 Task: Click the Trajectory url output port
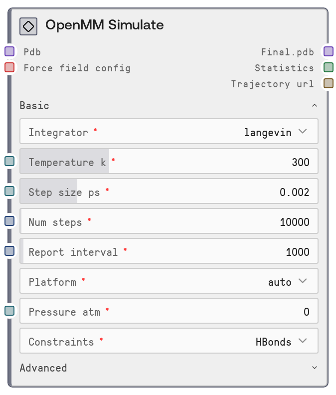tap(328, 83)
